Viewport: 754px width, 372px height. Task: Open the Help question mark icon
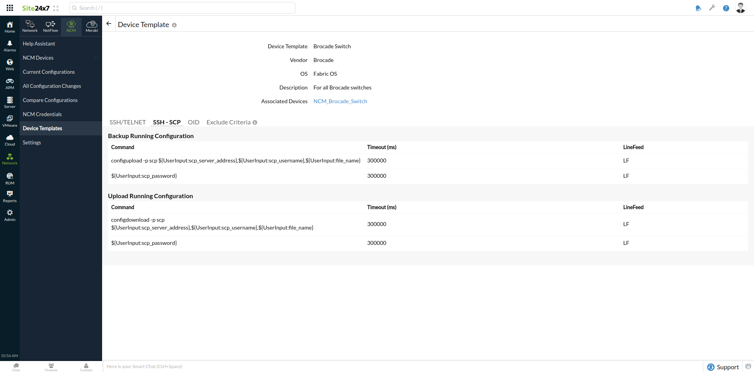pos(726,8)
